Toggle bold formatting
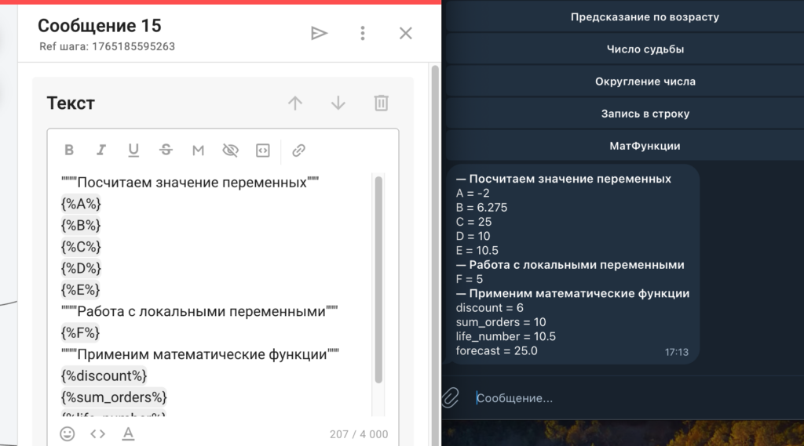 69,150
